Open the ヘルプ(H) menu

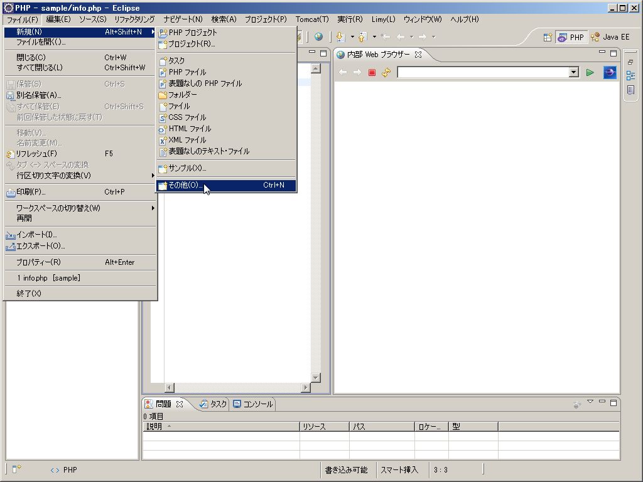464,19
